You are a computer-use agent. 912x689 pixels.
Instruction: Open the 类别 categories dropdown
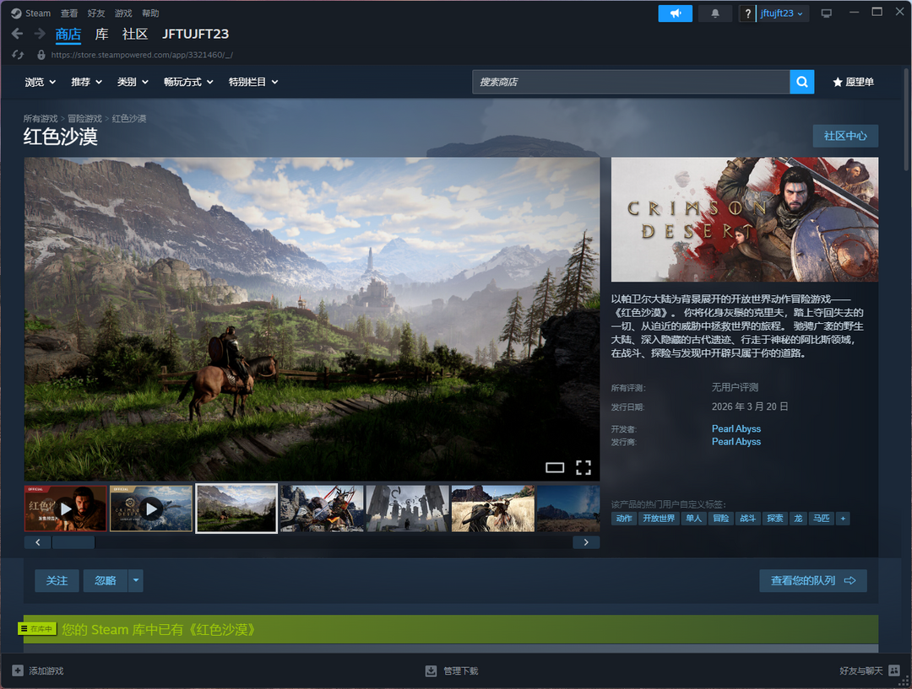tap(133, 82)
